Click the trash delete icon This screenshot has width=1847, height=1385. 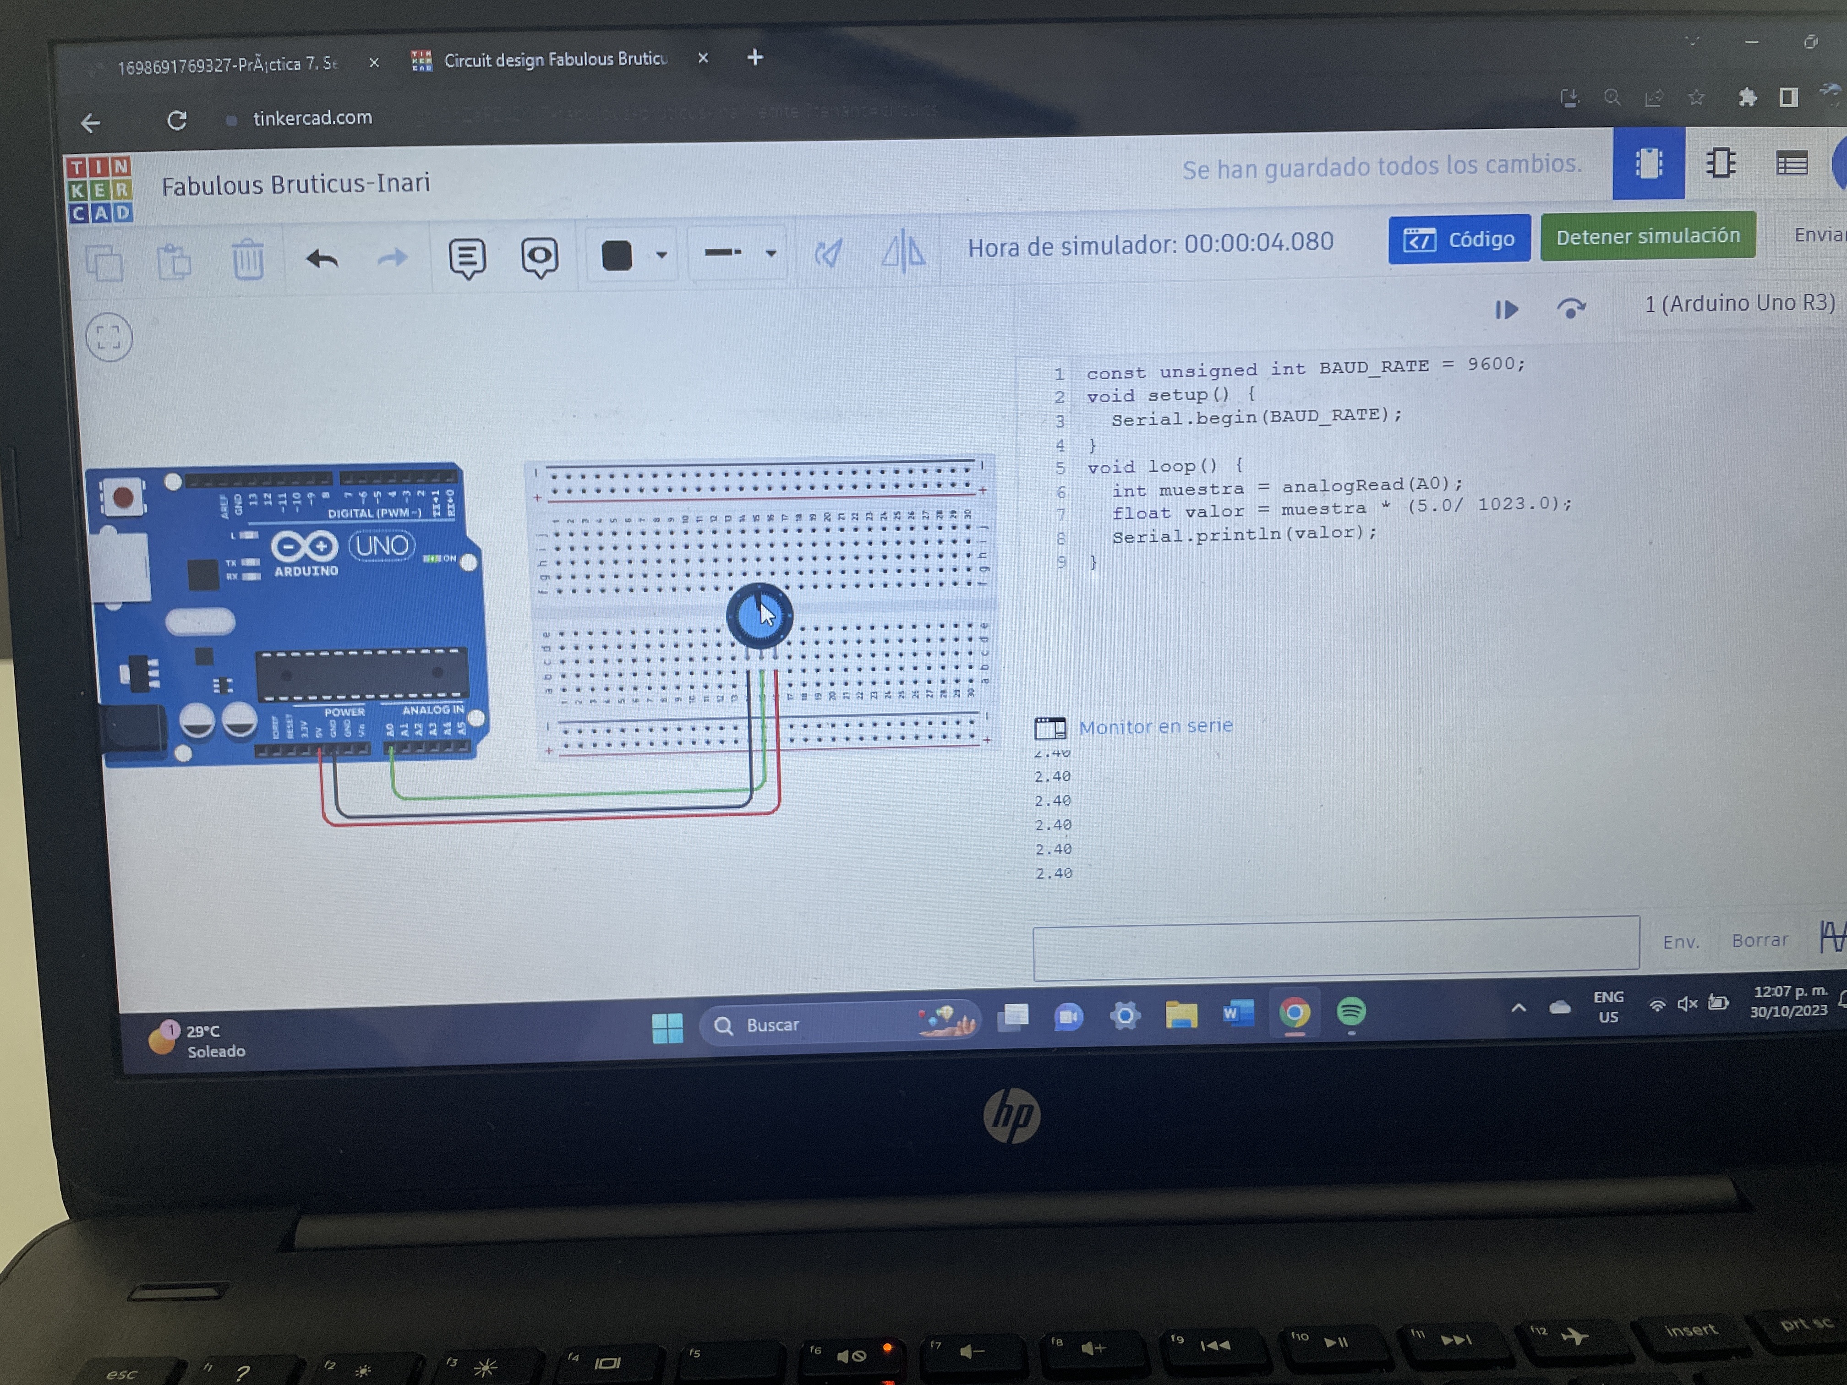tap(247, 260)
